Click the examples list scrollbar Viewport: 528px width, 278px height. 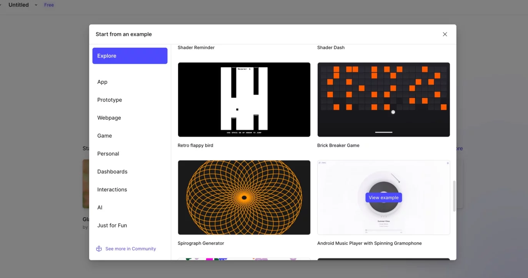tap(454, 196)
